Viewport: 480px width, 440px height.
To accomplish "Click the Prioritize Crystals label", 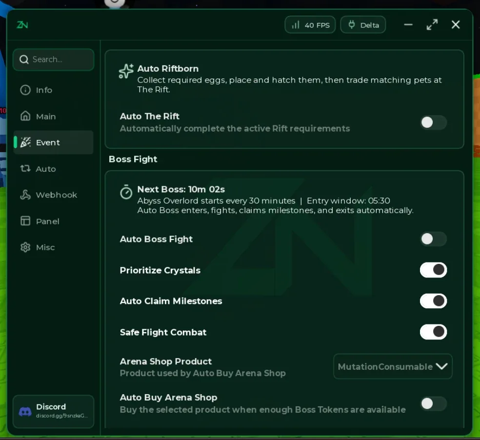I will point(160,270).
